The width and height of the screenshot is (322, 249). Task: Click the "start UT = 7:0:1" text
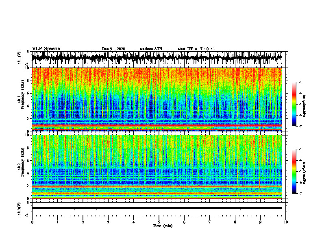196,49
